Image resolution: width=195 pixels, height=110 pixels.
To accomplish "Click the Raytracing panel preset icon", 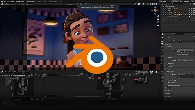I will click(191, 72).
